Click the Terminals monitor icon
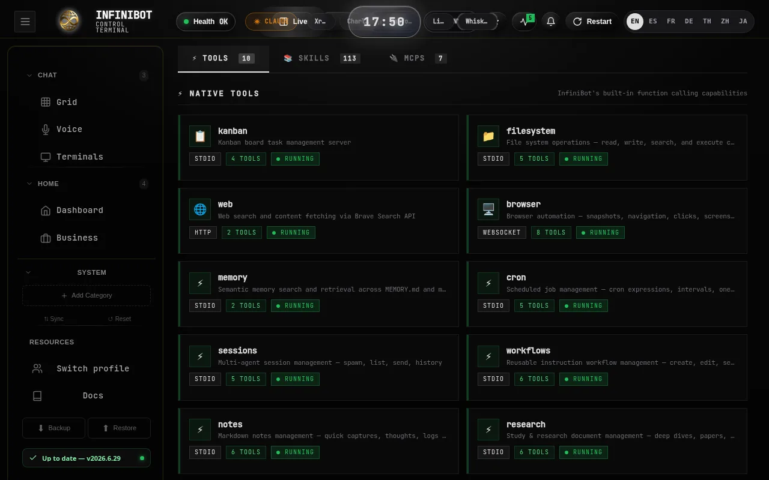Image resolution: width=769 pixels, height=480 pixels. tap(46, 157)
